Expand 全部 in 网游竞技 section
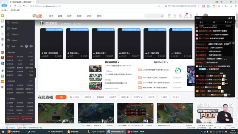238x134 pixels. click(31, 52)
